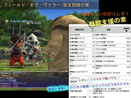Click the circle mark in the 回線切断 row
This screenshot has height=98, width=131.
pos(90,82)
